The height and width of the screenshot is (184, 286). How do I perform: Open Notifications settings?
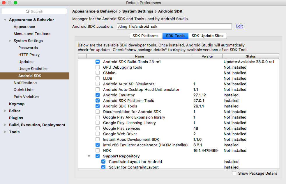coord(25,83)
